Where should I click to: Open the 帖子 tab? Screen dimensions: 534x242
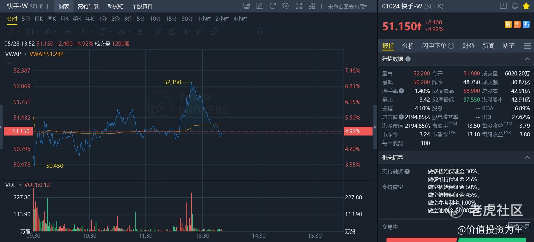click(x=508, y=46)
